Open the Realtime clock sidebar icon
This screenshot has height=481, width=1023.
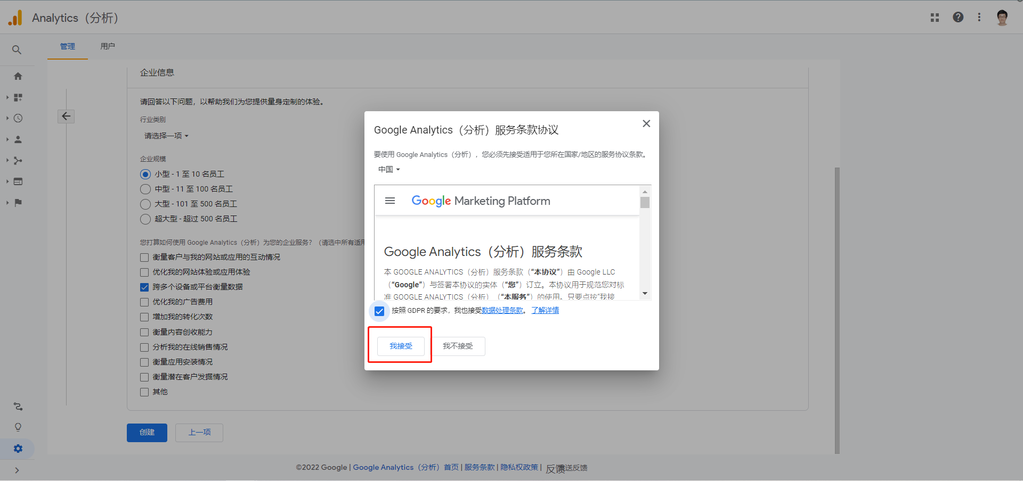click(18, 118)
